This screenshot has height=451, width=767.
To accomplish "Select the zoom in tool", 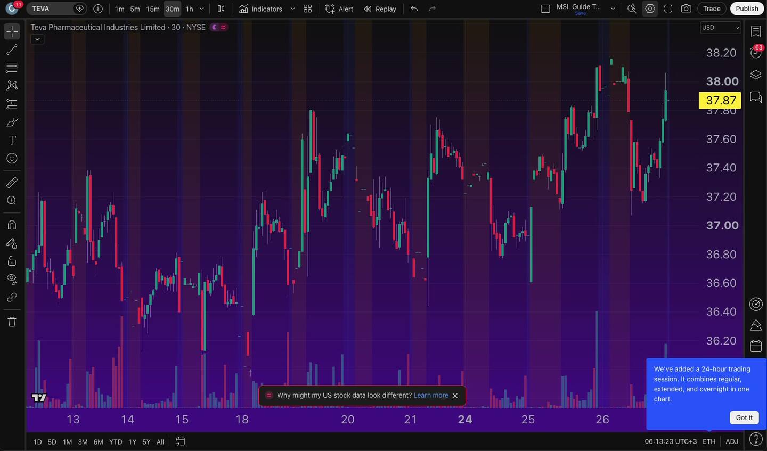I will coord(12,201).
